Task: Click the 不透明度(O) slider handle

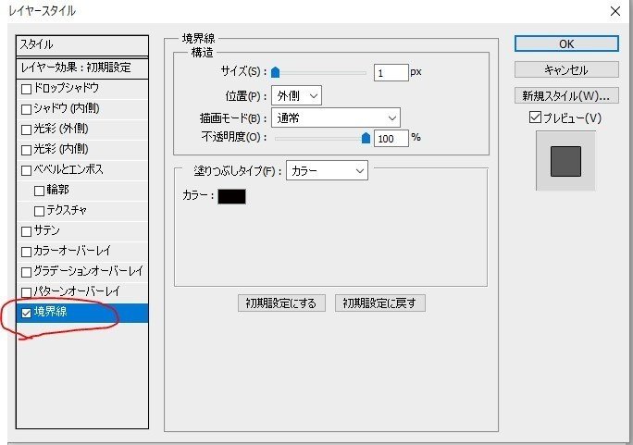Action: [x=366, y=138]
